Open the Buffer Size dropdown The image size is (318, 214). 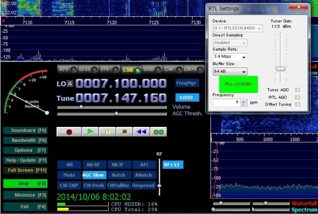[x=230, y=72]
